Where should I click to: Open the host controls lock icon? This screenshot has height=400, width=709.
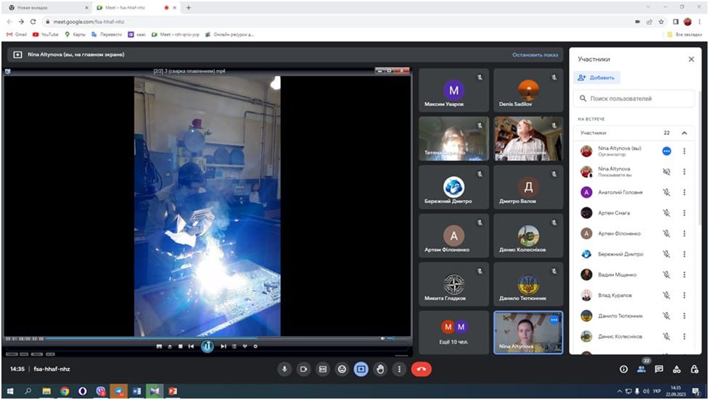coord(694,370)
